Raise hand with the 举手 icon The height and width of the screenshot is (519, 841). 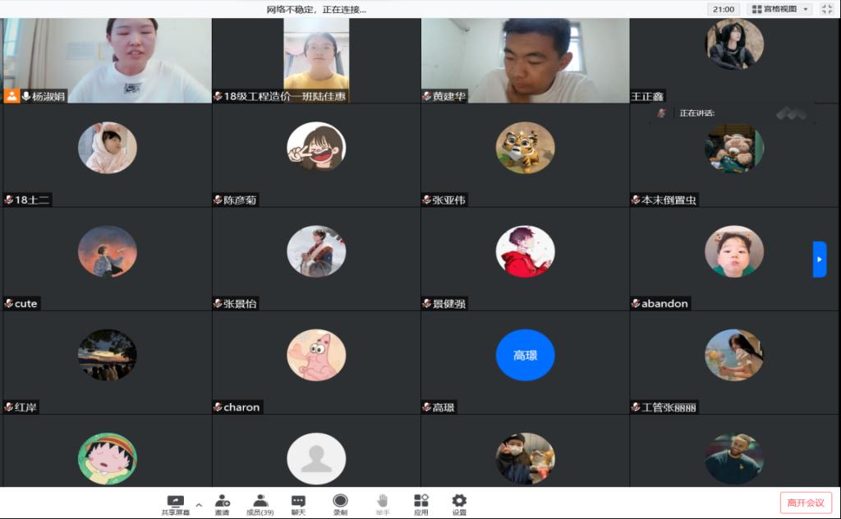click(x=383, y=501)
